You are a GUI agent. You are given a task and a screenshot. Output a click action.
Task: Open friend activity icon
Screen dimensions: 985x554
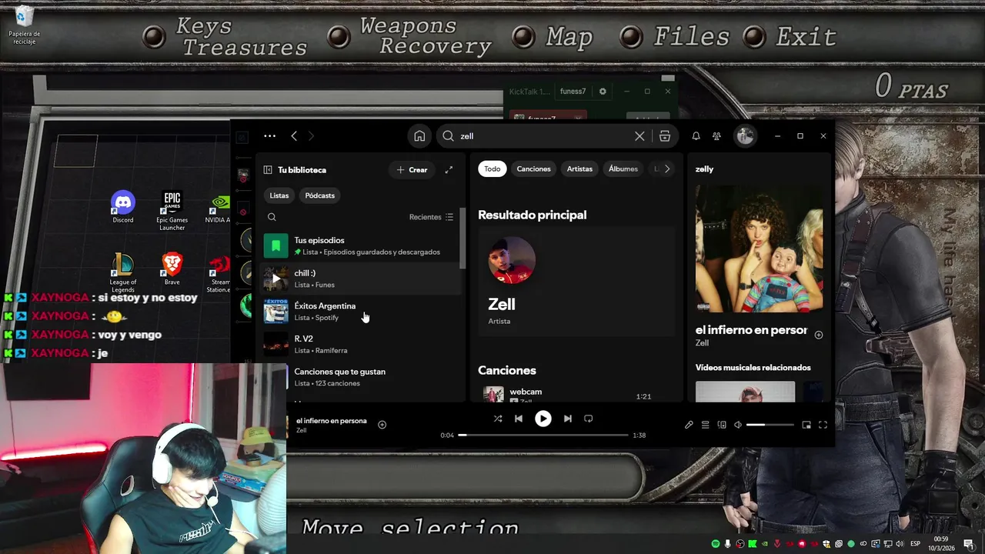716,136
